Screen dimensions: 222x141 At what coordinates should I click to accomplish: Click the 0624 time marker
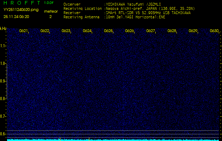coord(87,31)
